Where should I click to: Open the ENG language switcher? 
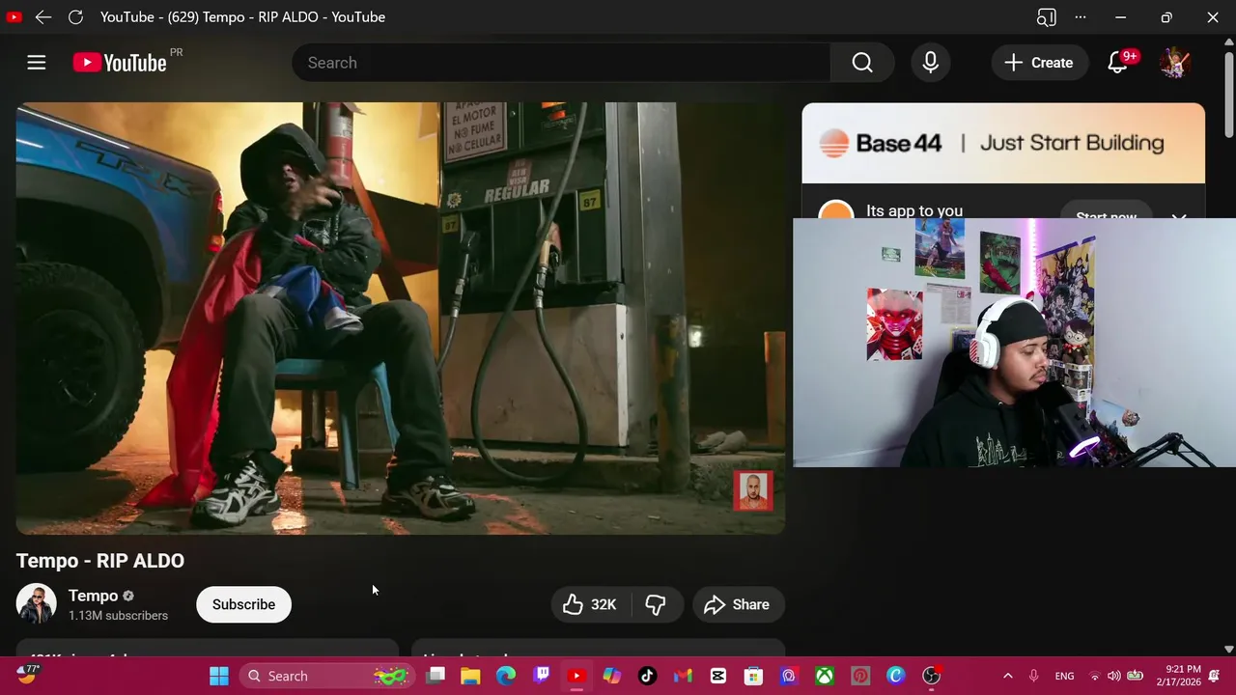tap(1064, 676)
